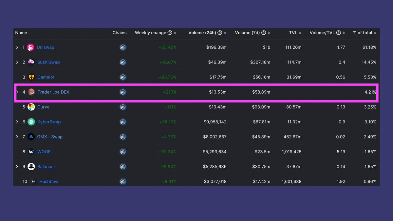Open the Camelot protocol link

[x=46, y=77]
